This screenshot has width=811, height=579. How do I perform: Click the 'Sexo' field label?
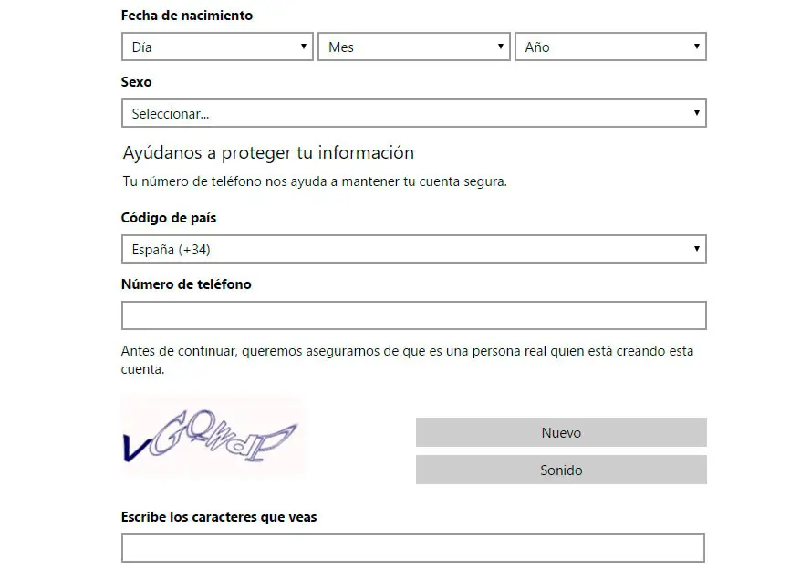[136, 82]
